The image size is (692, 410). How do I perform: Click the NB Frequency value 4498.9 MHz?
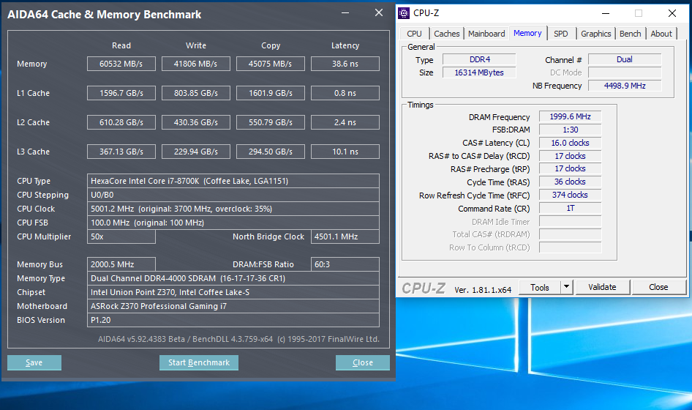(x=625, y=86)
